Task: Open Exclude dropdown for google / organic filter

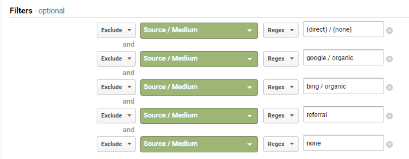Action: point(116,59)
